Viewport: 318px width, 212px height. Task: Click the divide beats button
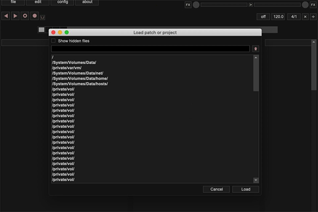pyautogui.click(x=313, y=16)
